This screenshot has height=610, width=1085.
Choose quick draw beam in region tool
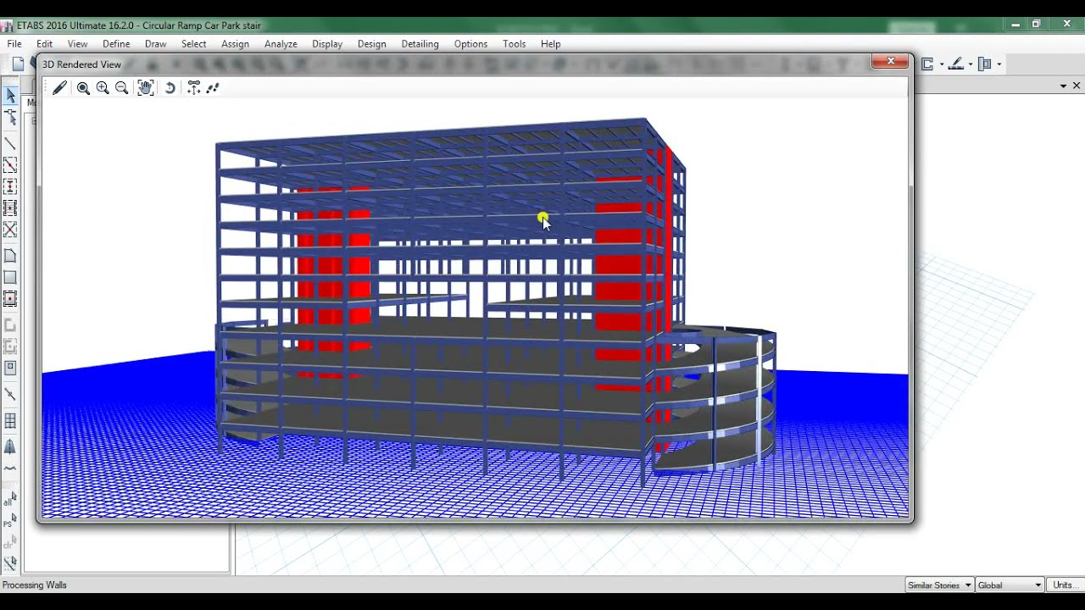(10, 165)
